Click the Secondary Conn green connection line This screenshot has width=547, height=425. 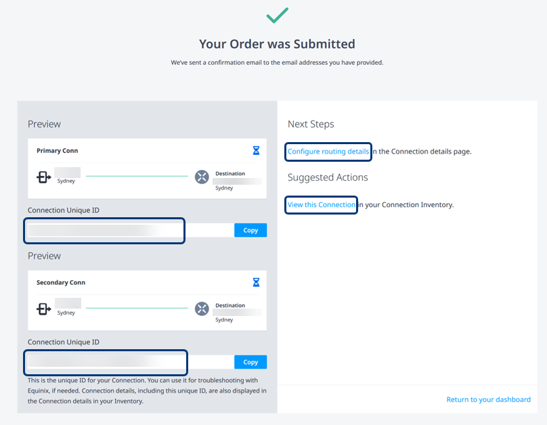[x=137, y=308]
